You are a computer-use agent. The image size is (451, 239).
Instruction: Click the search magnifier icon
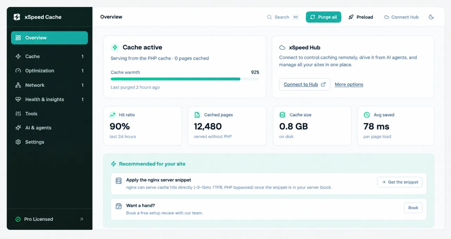[270, 17]
